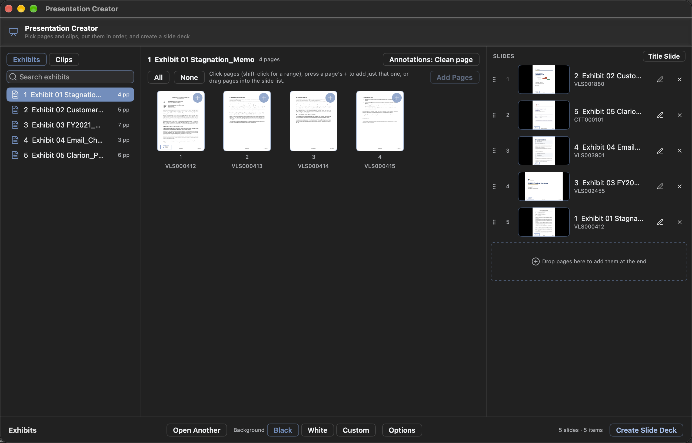Grab the drag handle of slide 1
The image size is (692, 443).
tap(494, 79)
